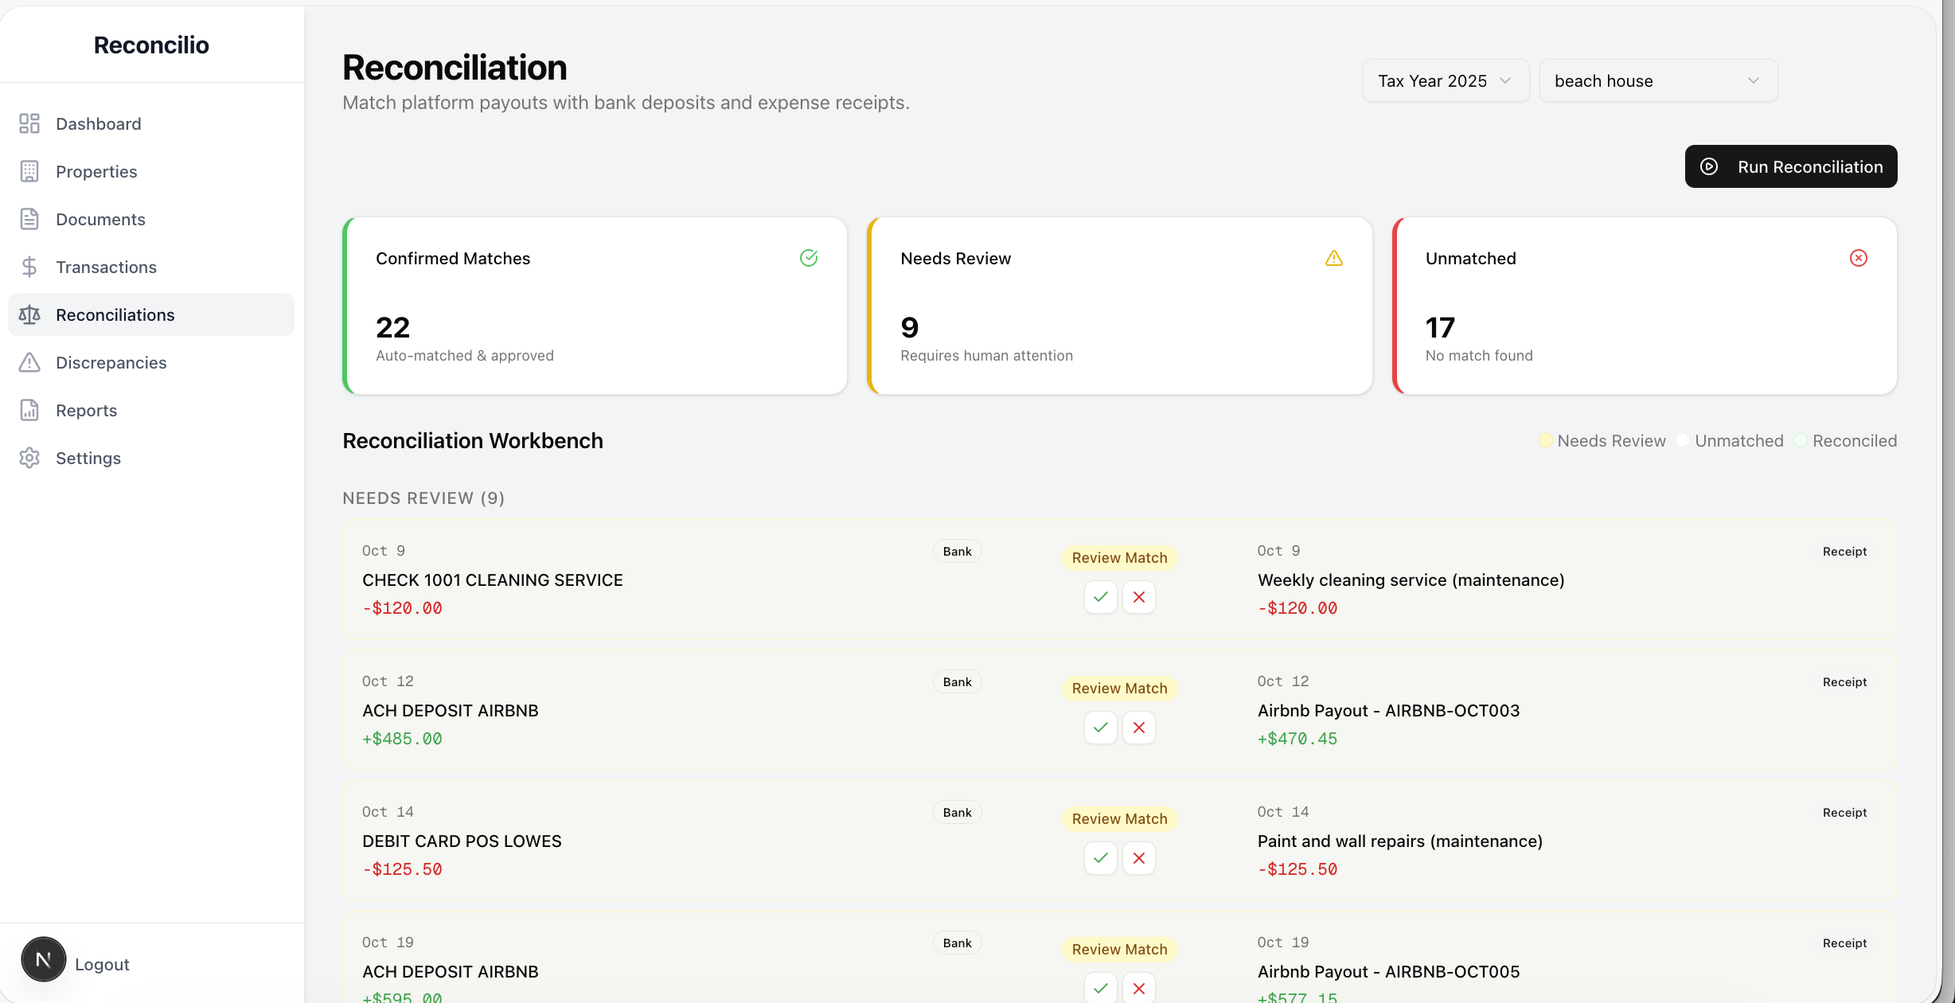
Task: Select Airbnb Payout - AIRBNB-OCT005 text
Action: [1388, 971]
